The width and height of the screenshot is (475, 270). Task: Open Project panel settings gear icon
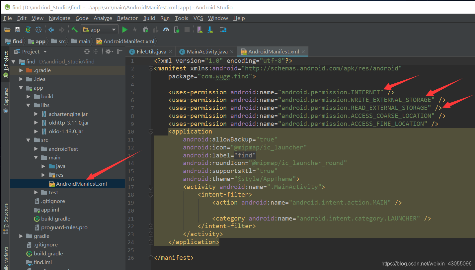point(109,51)
